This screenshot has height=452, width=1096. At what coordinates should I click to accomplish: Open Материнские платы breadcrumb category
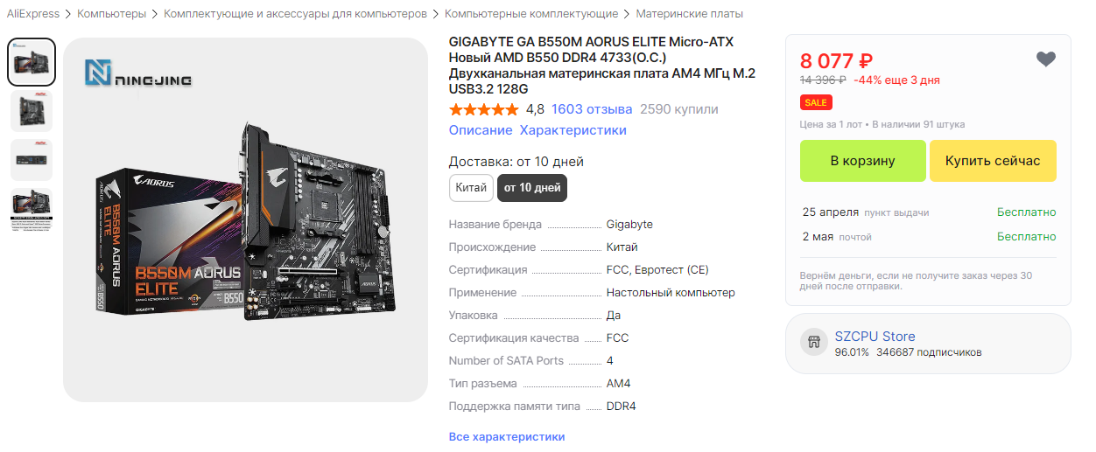[690, 14]
